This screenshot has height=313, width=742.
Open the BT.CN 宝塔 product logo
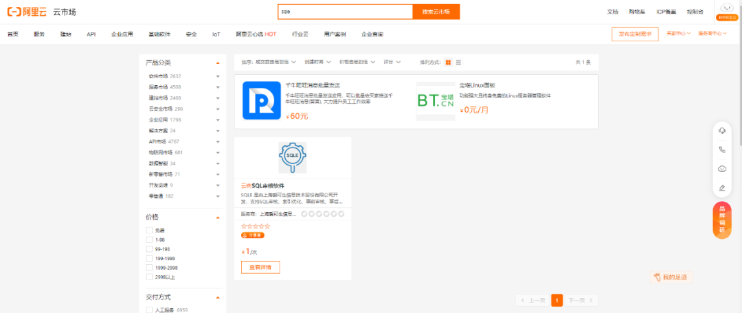click(x=436, y=101)
